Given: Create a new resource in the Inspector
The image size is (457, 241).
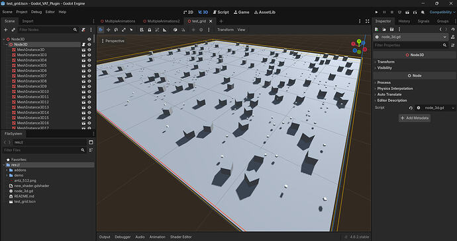Looking at the screenshot, I should click(377, 29).
